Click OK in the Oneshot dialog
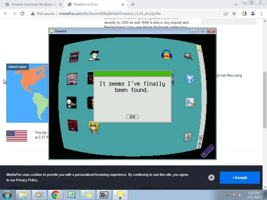The image size is (267, 200). 132,117
